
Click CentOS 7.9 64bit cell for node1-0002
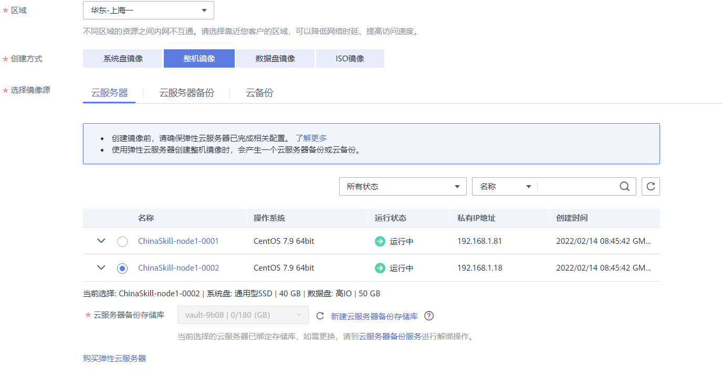tap(284, 268)
